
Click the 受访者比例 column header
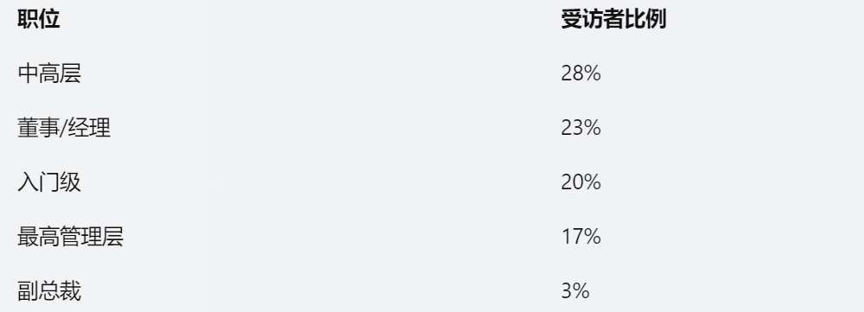click(x=613, y=19)
